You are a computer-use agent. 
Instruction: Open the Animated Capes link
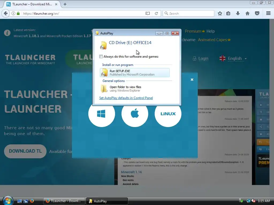(214, 40)
